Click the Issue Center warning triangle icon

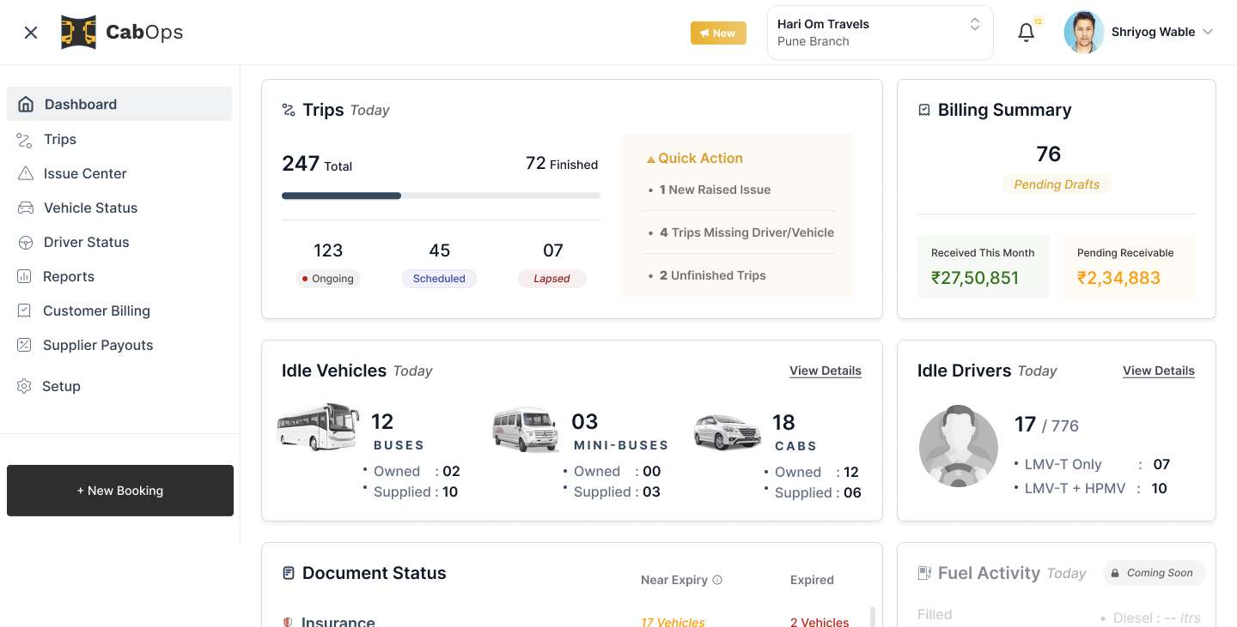click(26, 173)
